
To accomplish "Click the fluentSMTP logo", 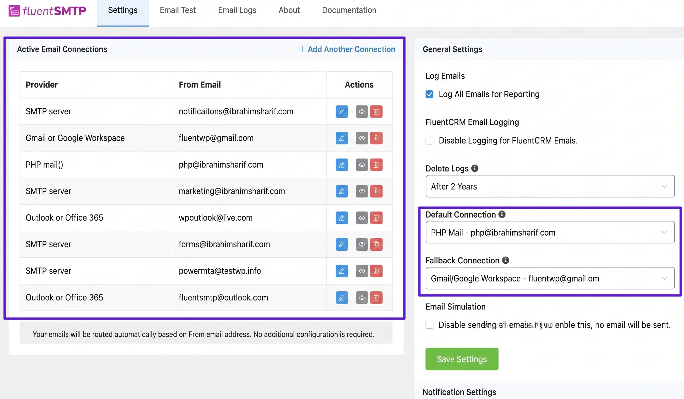I will point(47,11).
